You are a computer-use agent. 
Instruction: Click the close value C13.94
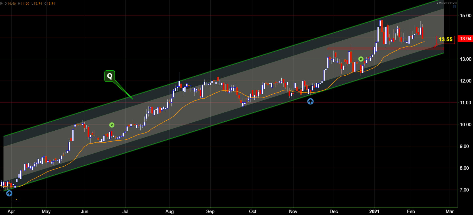coord(50,4)
